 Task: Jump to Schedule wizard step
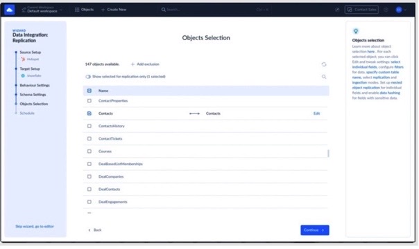coord(27,113)
